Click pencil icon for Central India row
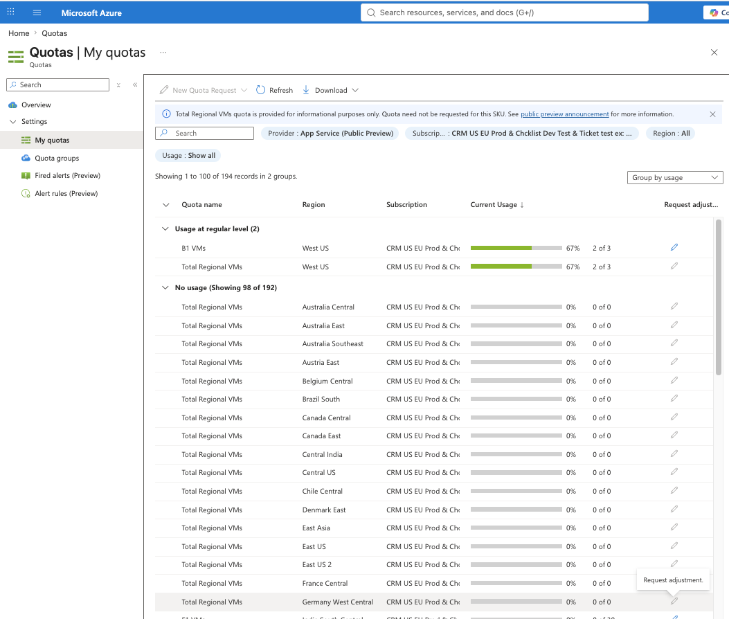 [x=674, y=454]
